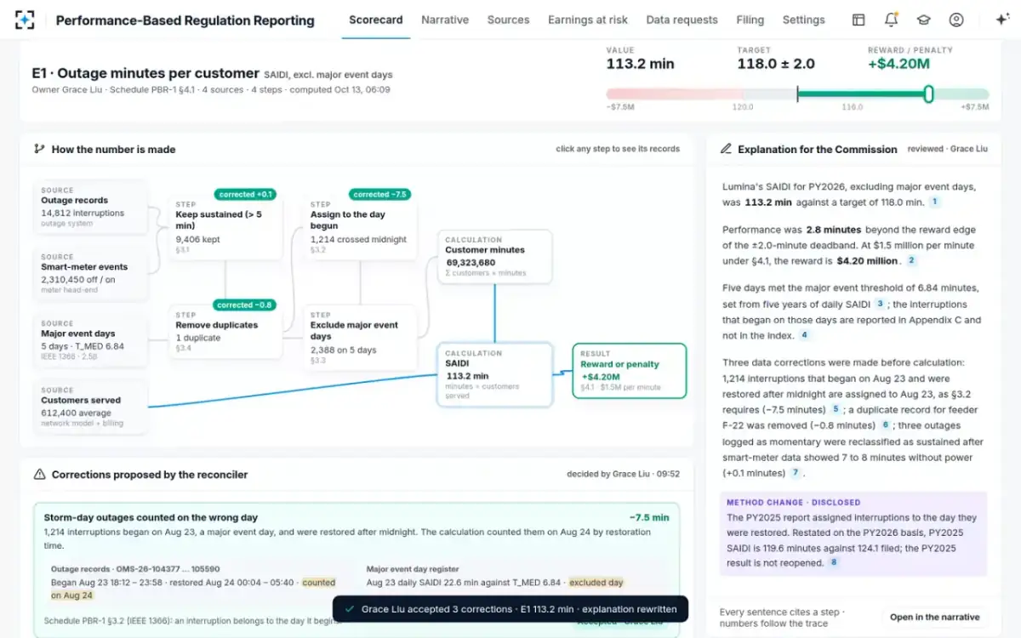The width and height of the screenshot is (1021, 638).
Task: Open citation 7 after (+0.1 minutes)
Action: [796, 473]
